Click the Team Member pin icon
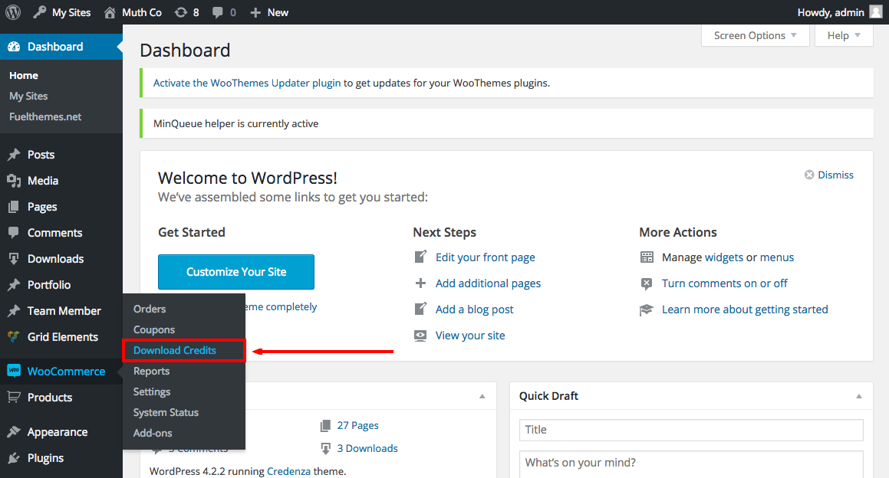 14,311
